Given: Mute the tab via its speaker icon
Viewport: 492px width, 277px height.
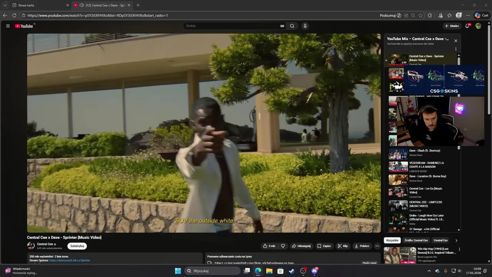Looking at the screenshot, I should (x=81, y=5).
